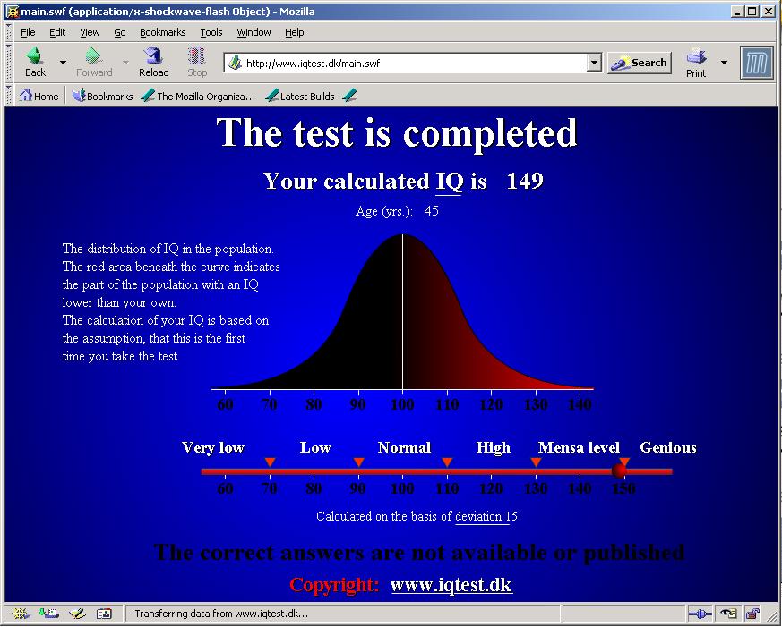782x627 pixels.
Task: Click the red triangle marker at 110
Action: pyautogui.click(x=447, y=462)
